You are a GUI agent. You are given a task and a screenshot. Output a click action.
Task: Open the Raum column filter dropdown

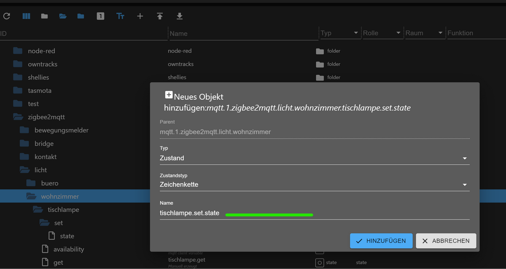pos(440,33)
